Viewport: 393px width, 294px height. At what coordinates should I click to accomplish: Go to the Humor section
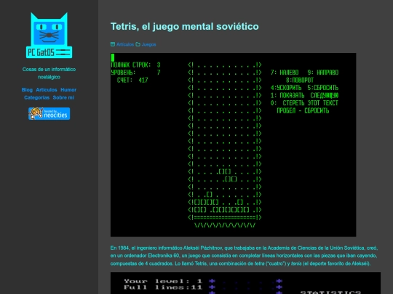tap(68, 90)
